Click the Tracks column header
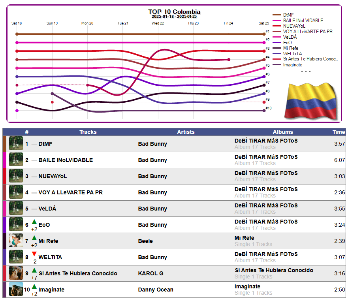348x301 pixels. point(88,132)
